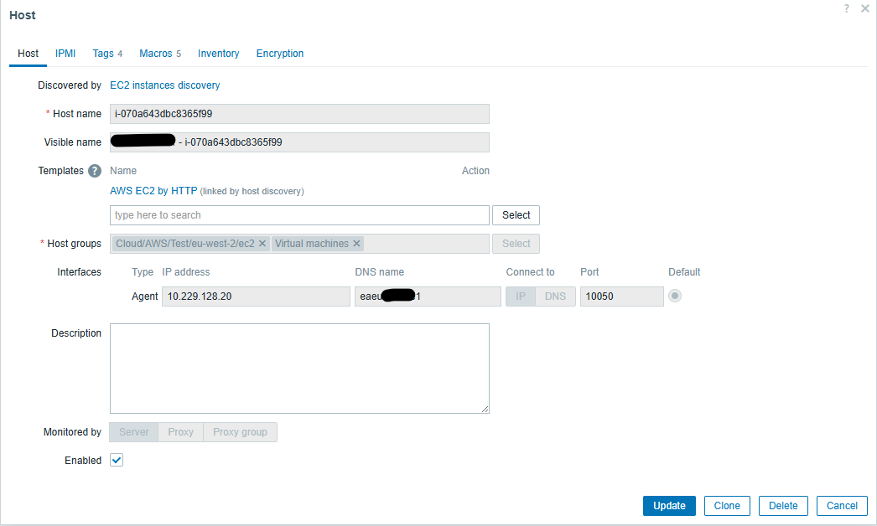Toggle the Enabled checkbox

click(x=117, y=460)
